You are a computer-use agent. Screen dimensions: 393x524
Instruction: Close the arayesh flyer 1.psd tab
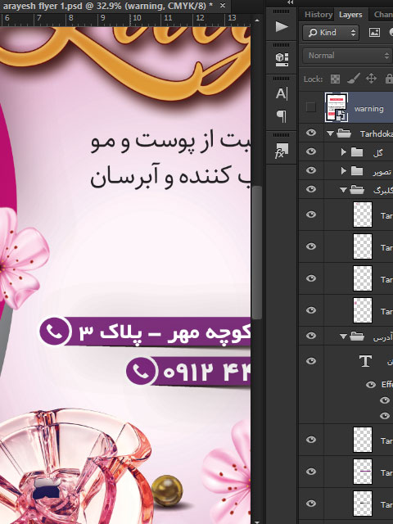pos(223,6)
